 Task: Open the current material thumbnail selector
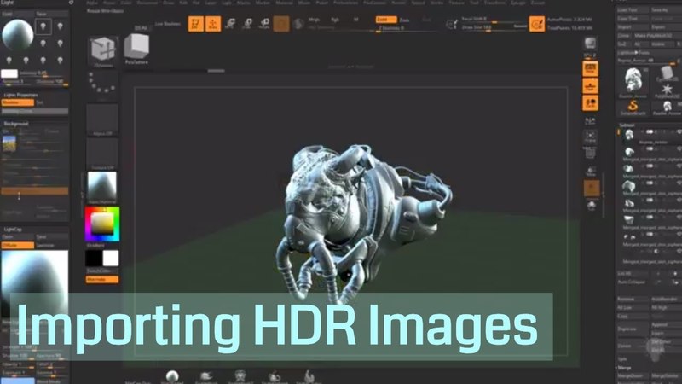click(x=102, y=188)
